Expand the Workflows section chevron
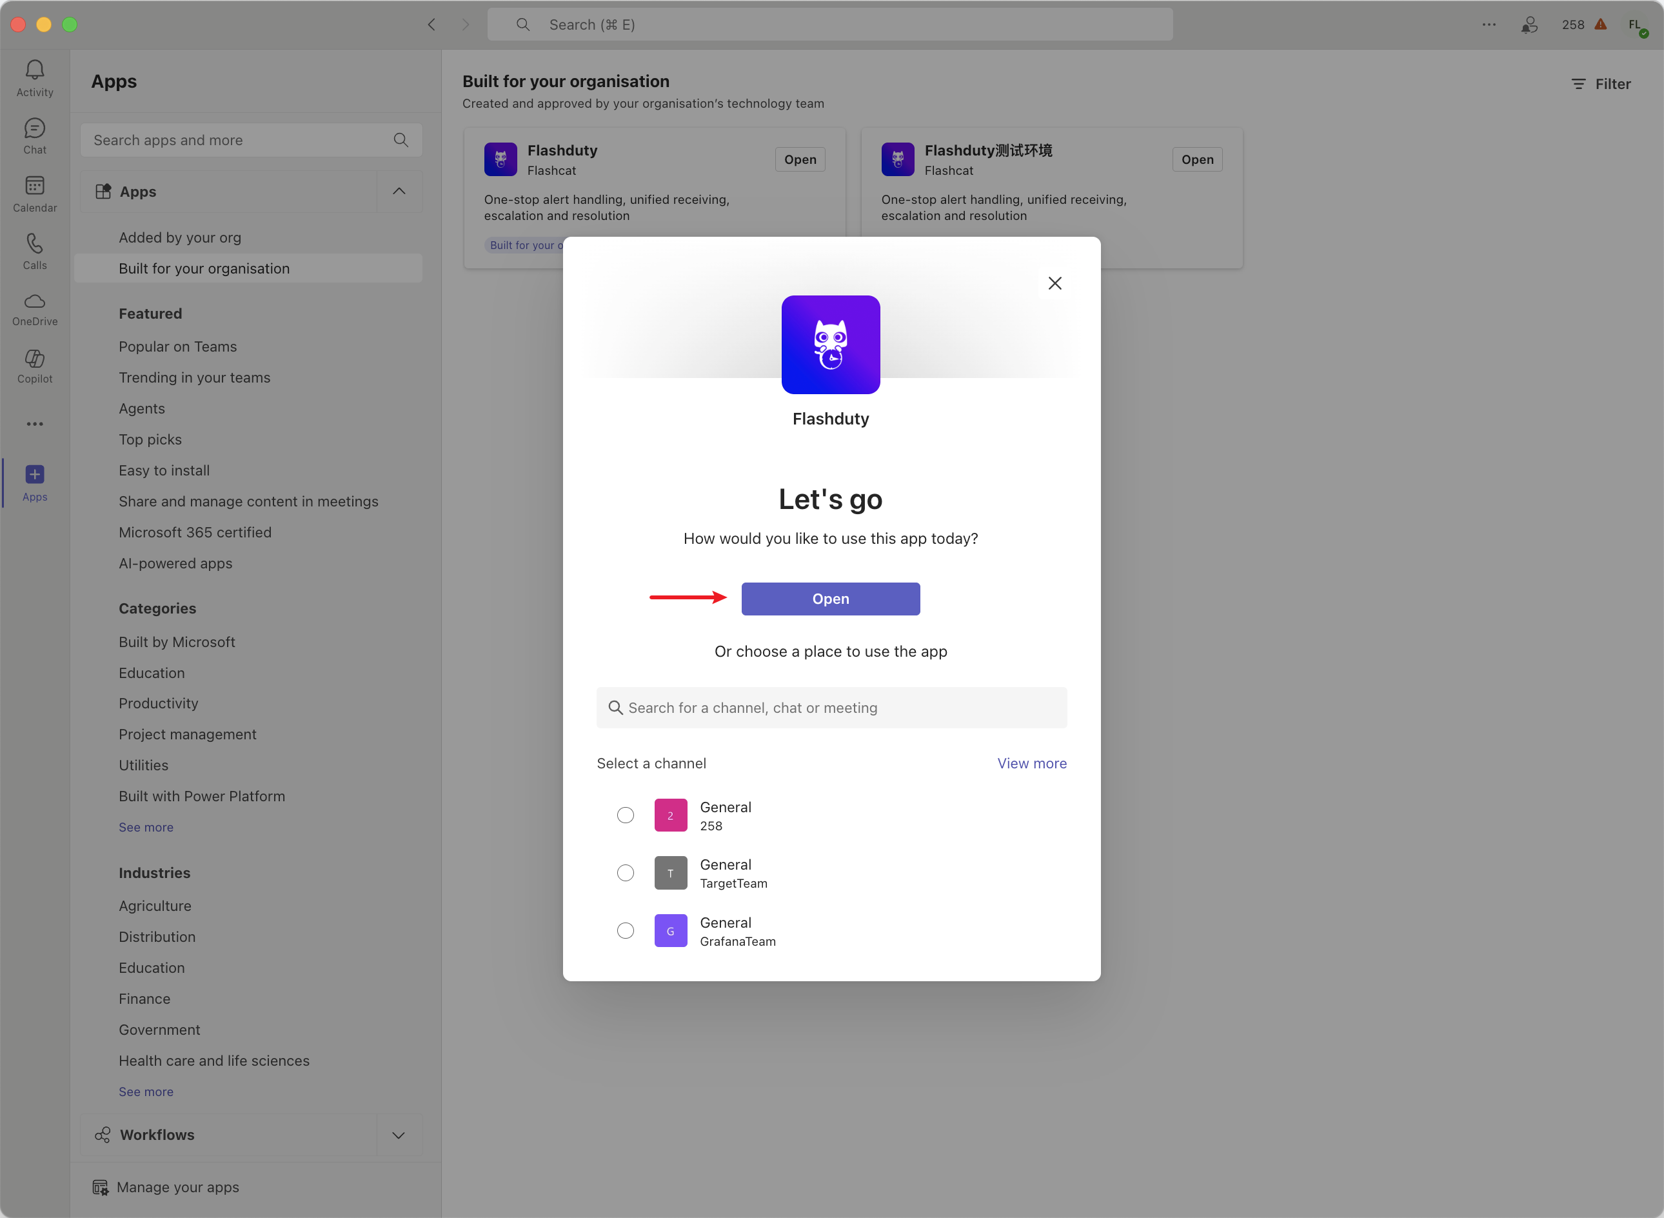This screenshot has height=1218, width=1664. (399, 1135)
